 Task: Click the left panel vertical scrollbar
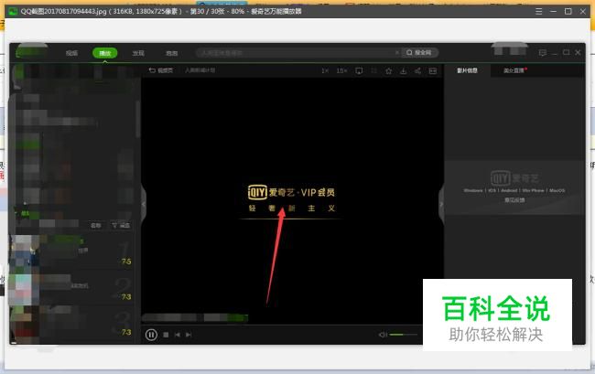point(137,119)
